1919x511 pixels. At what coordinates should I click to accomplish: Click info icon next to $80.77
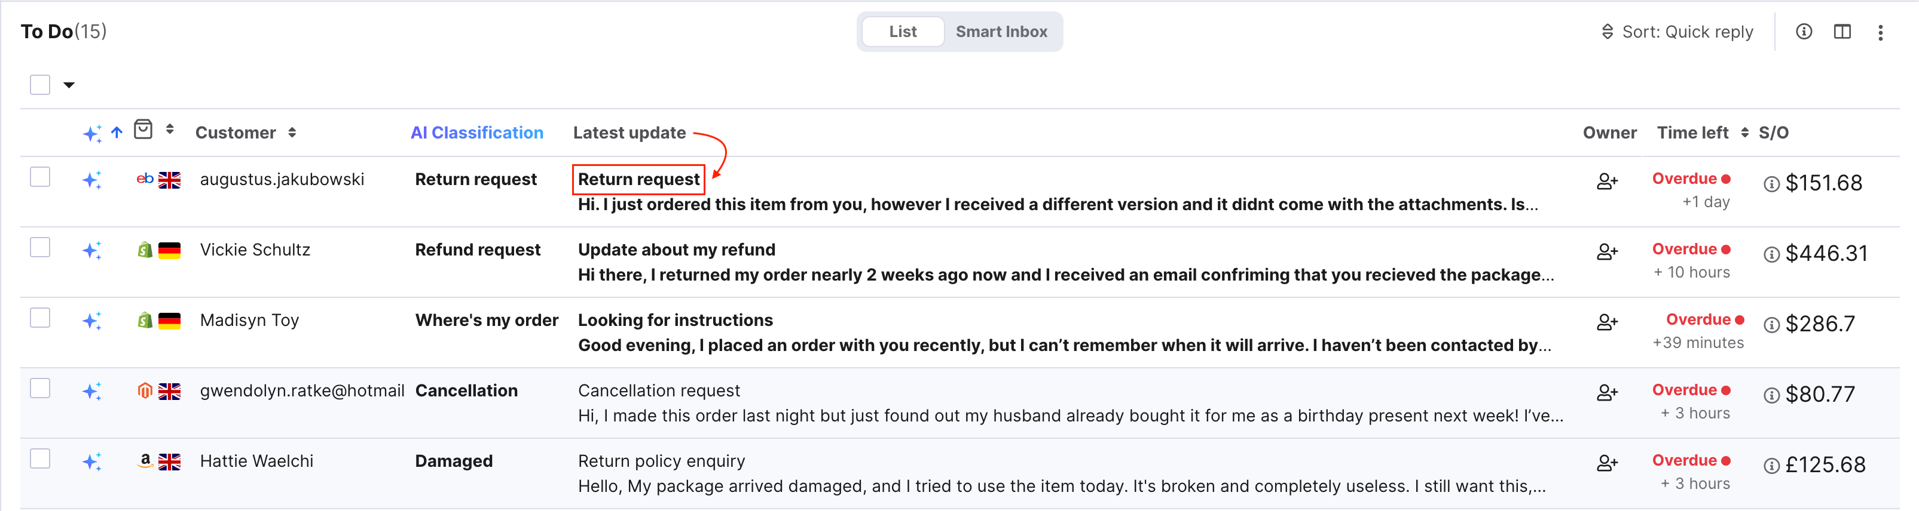[x=1771, y=395]
